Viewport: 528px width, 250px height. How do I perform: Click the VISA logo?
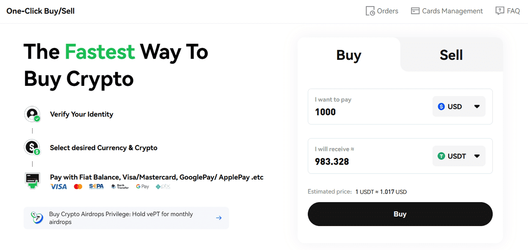click(59, 186)
